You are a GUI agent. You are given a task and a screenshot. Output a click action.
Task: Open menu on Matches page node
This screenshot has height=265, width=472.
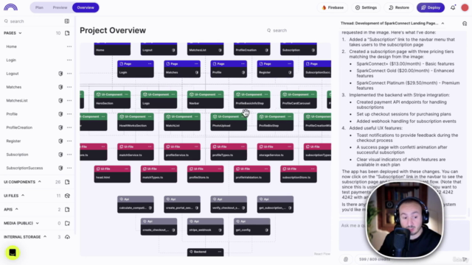196,64
